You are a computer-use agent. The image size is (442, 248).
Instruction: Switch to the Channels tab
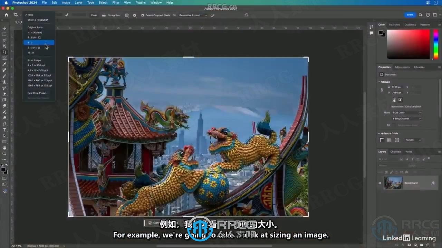pos(396,152)
